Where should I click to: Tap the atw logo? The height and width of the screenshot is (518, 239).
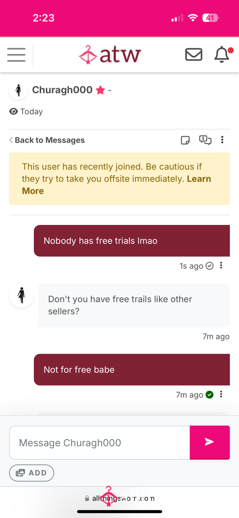coord(110,55)
